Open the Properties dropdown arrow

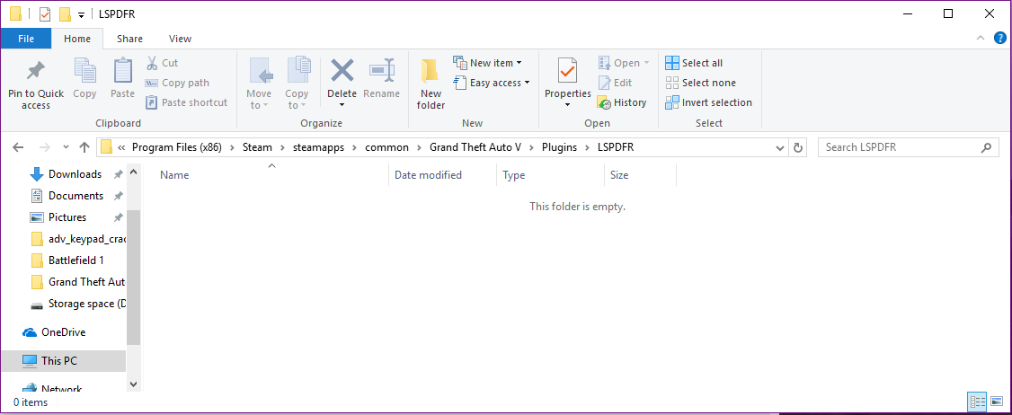click(568, 104)
